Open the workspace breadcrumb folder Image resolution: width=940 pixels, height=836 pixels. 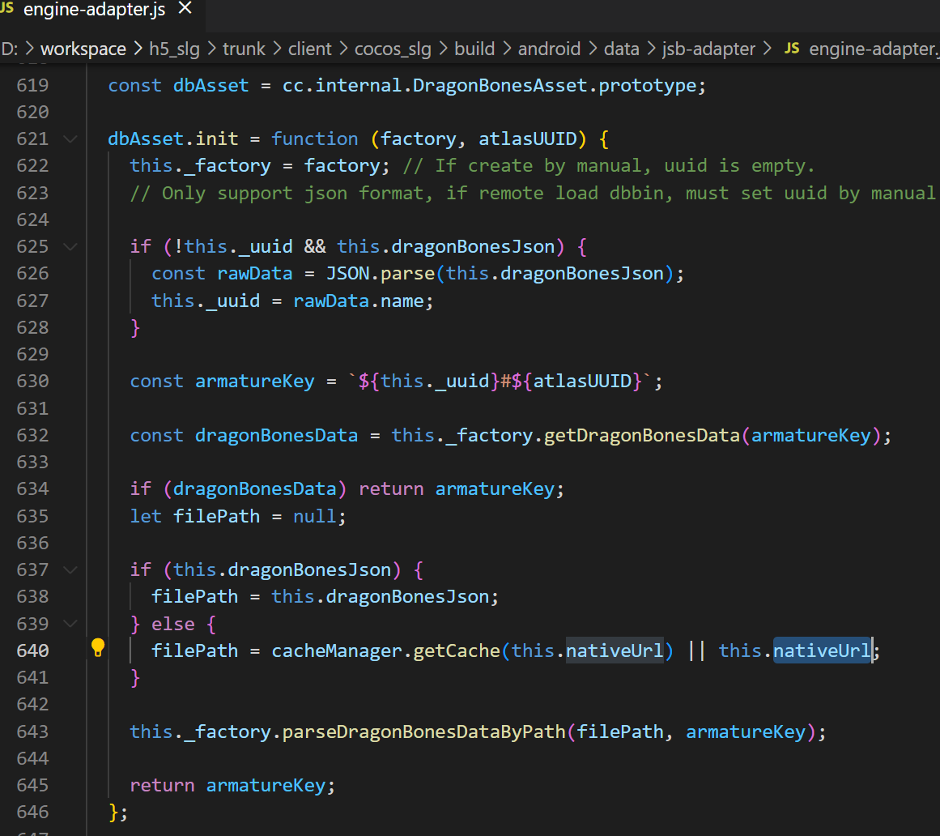[x=83, y=49]
